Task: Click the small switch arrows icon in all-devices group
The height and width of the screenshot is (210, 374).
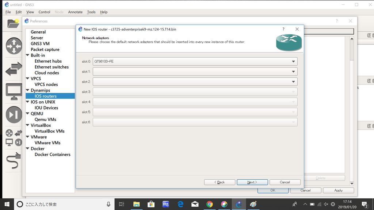Action: [18, 133]
